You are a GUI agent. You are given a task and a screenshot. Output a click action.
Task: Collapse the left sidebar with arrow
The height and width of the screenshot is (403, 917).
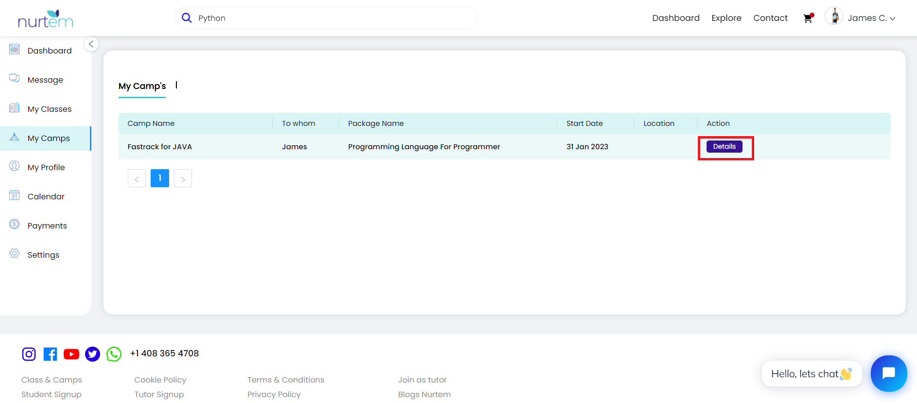tap(91, 44)
